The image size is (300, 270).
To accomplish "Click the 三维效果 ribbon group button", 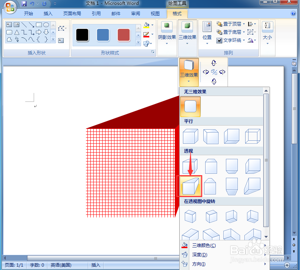I will 187,33.
